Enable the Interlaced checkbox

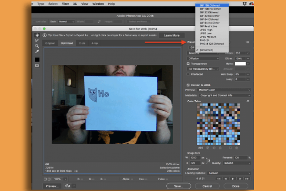(x=188, y=74)
